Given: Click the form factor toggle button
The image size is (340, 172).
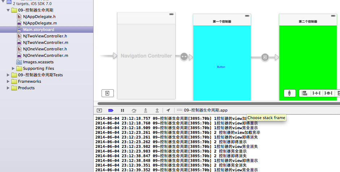Looking at the screenshot, I should 290,93.
